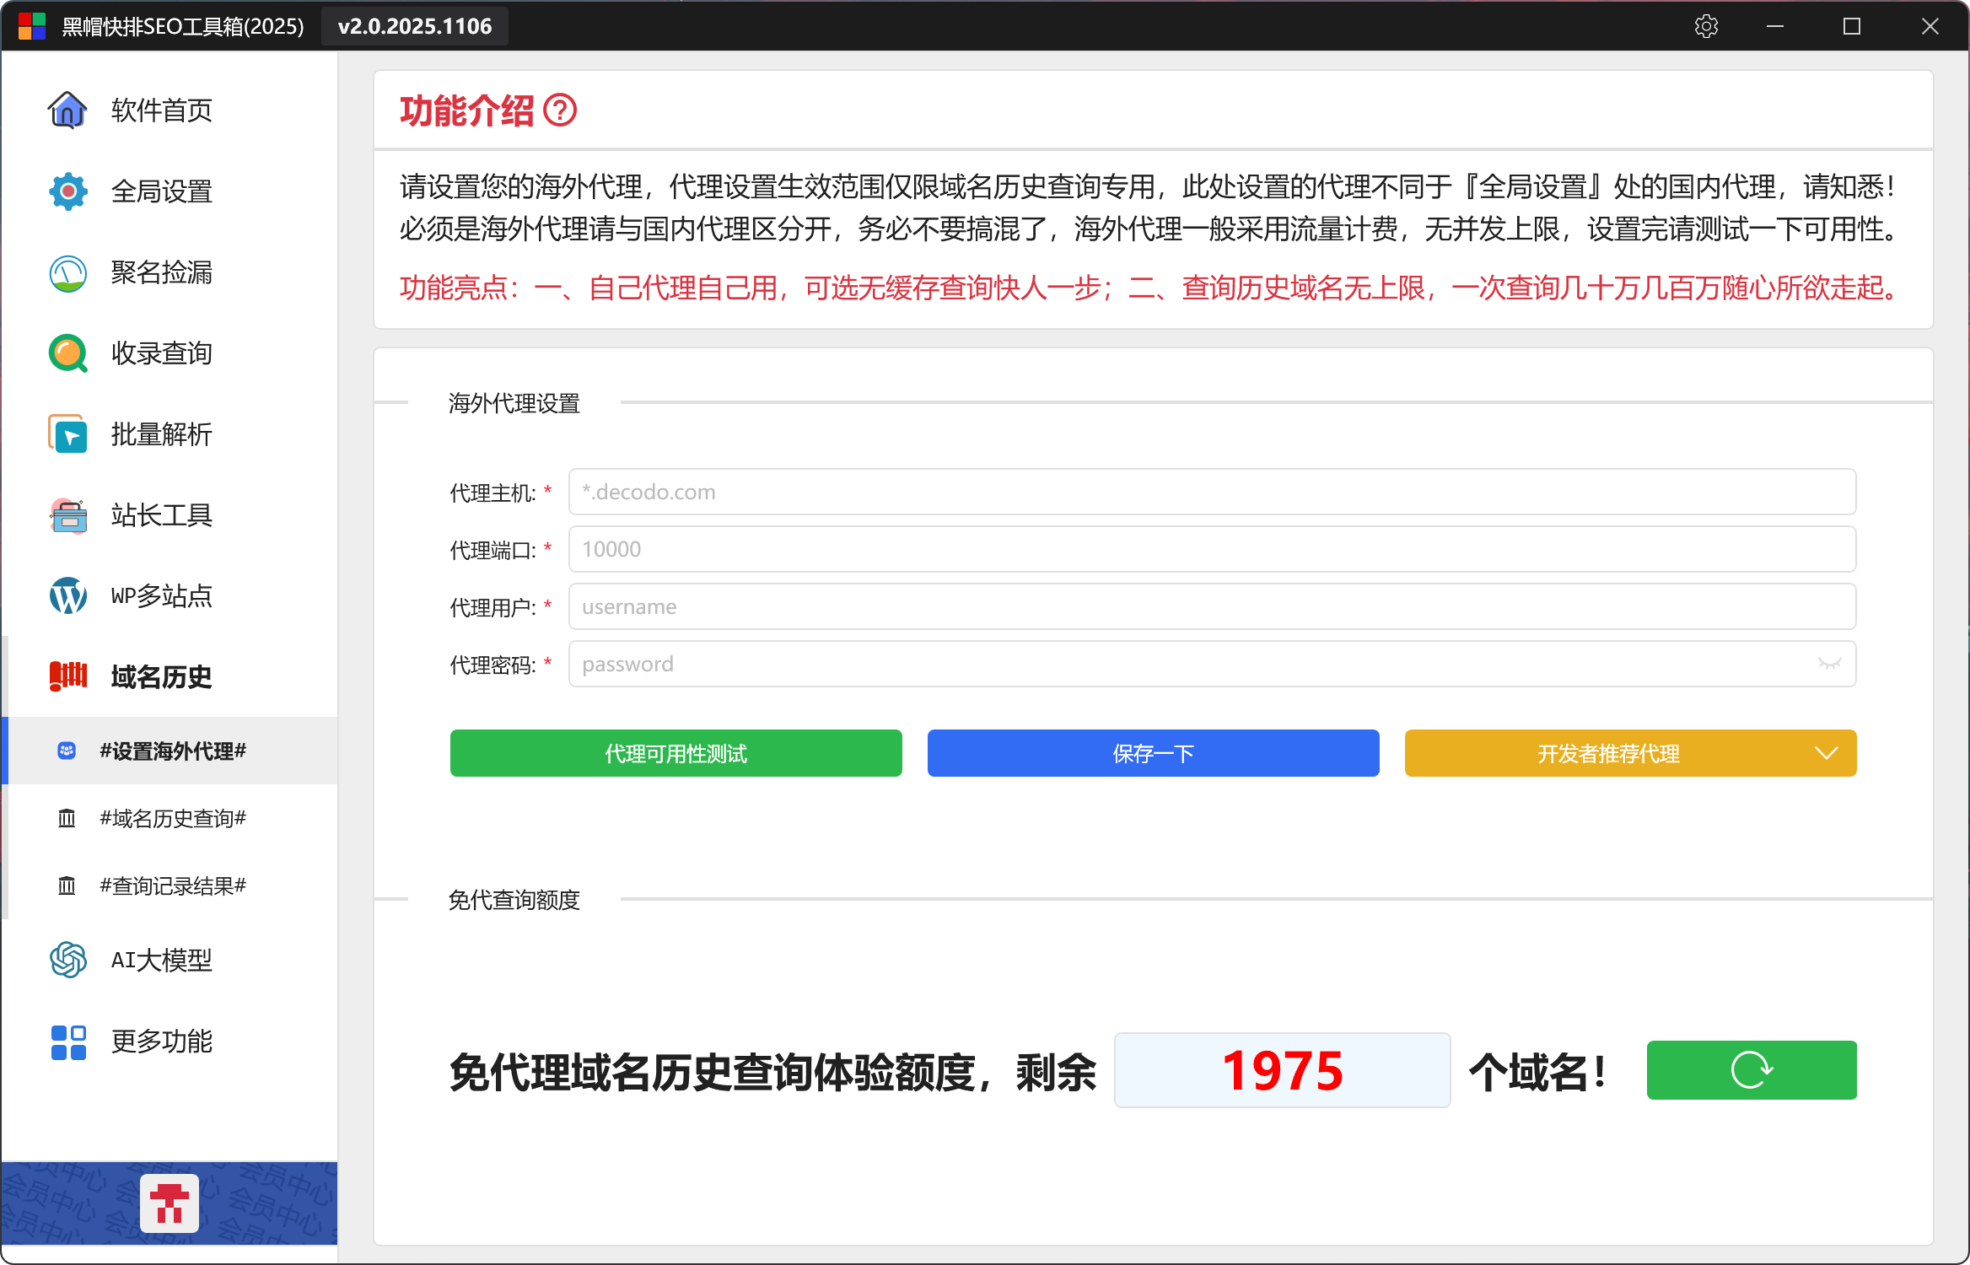The image size is (1970, 1265).
Task: Click the AI大模型 OpenAI logo icon
Action: (67, 960)
